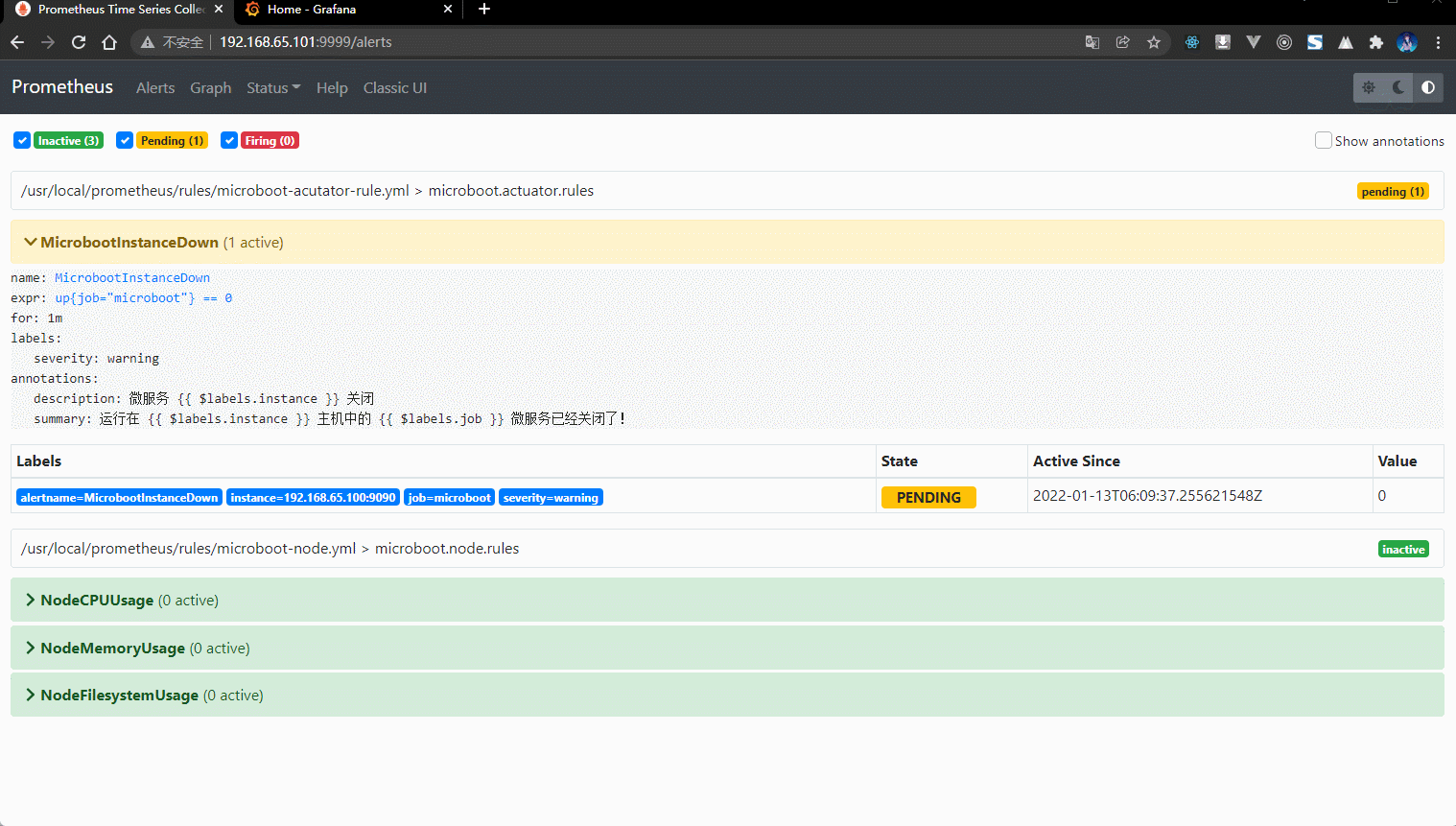Uncheck the Firing (0) filter checkbox
1456x826 pixels.
pyautogui.click(x=229, y=140)
